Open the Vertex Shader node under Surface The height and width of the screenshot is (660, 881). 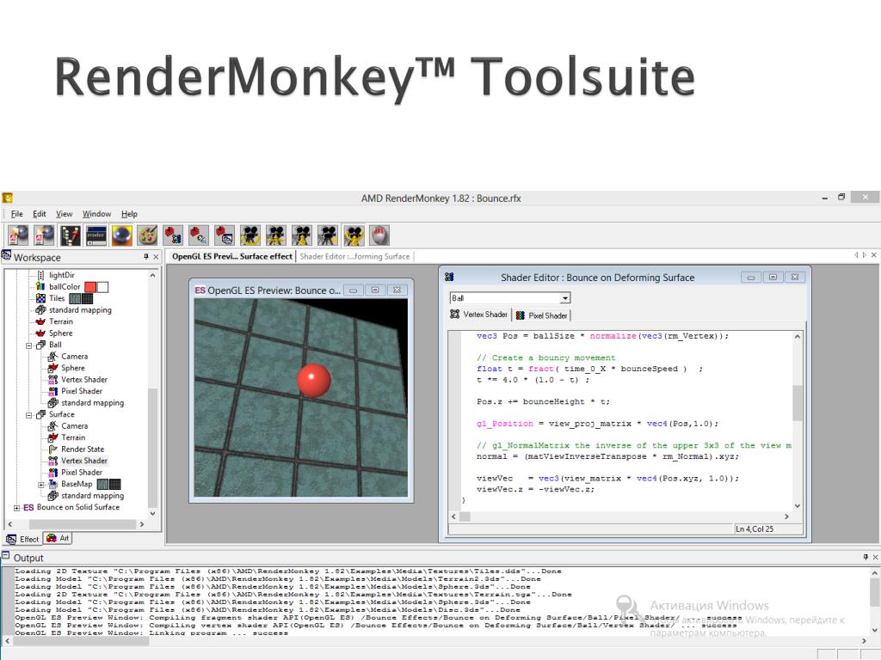click(x=84, y=461)
